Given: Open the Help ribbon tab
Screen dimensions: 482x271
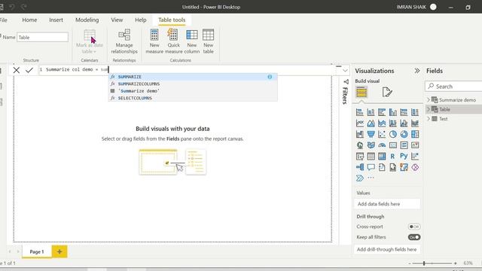Looking at the screenshot, I should pos(141,20).
